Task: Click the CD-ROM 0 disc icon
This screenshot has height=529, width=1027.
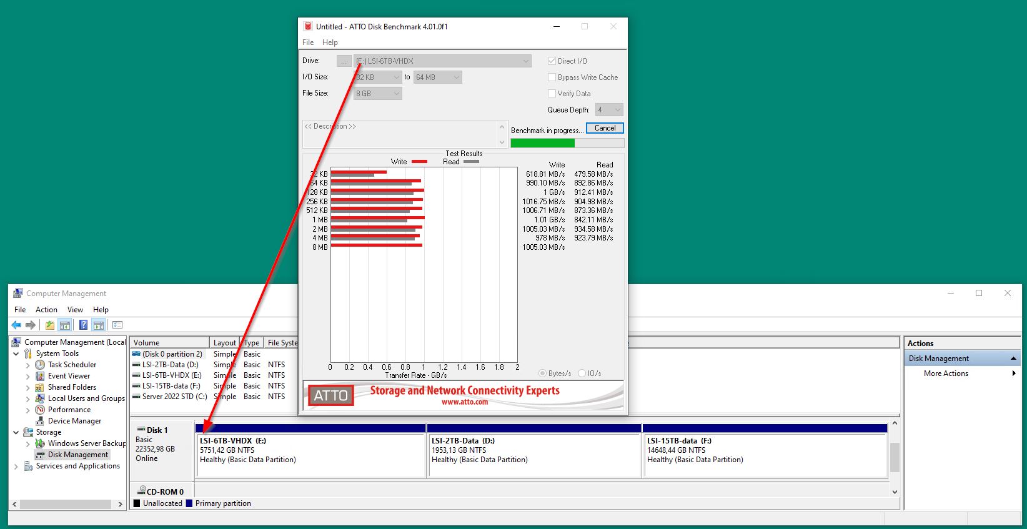Action: coord(141,491)
